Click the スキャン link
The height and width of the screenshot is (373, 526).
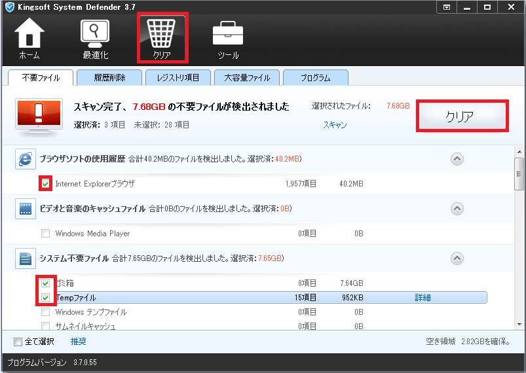tap(335, 124)
